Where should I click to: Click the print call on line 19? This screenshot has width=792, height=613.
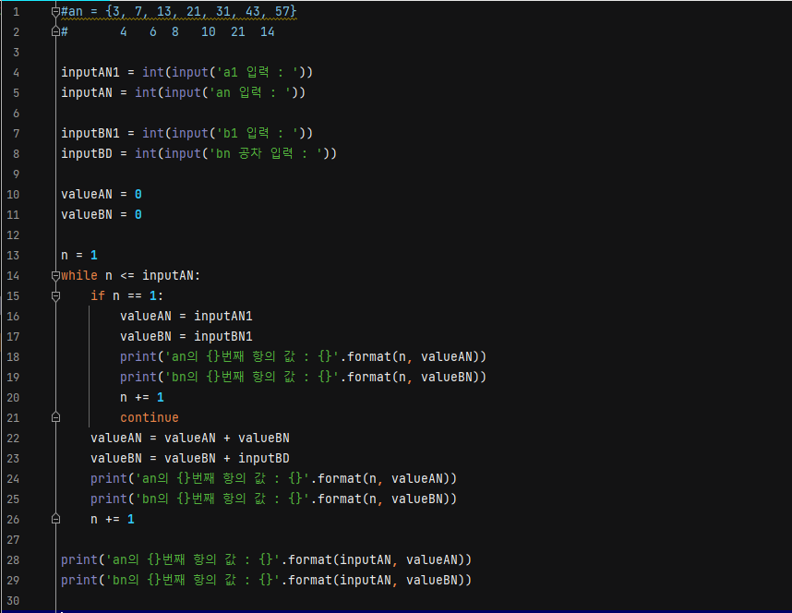(303, 377)
